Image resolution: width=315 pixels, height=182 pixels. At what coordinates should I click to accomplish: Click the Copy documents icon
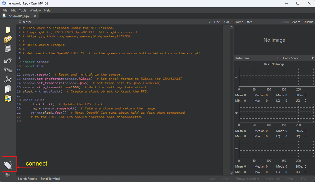click(x=8, y=89)
